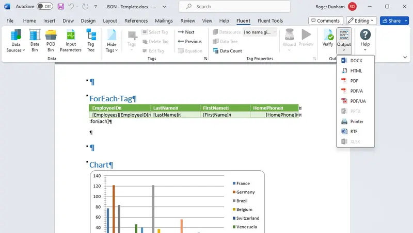Switch to the Draw tab
This screenshot has width=413, height=233.
(68, 21)
